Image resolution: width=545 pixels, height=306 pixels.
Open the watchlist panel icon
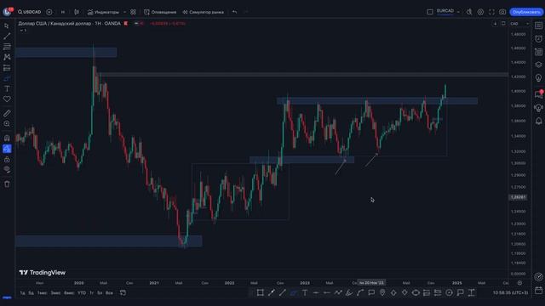[x=538, y=25]
